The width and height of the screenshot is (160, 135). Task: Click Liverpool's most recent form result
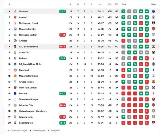[147, 11]
